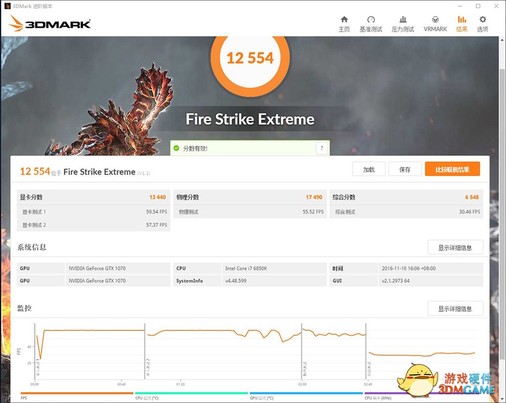Toggle the CPU 温度 legend item
Image resolution: width=506 pixels, height=403 pixels.
coord(191,396)
